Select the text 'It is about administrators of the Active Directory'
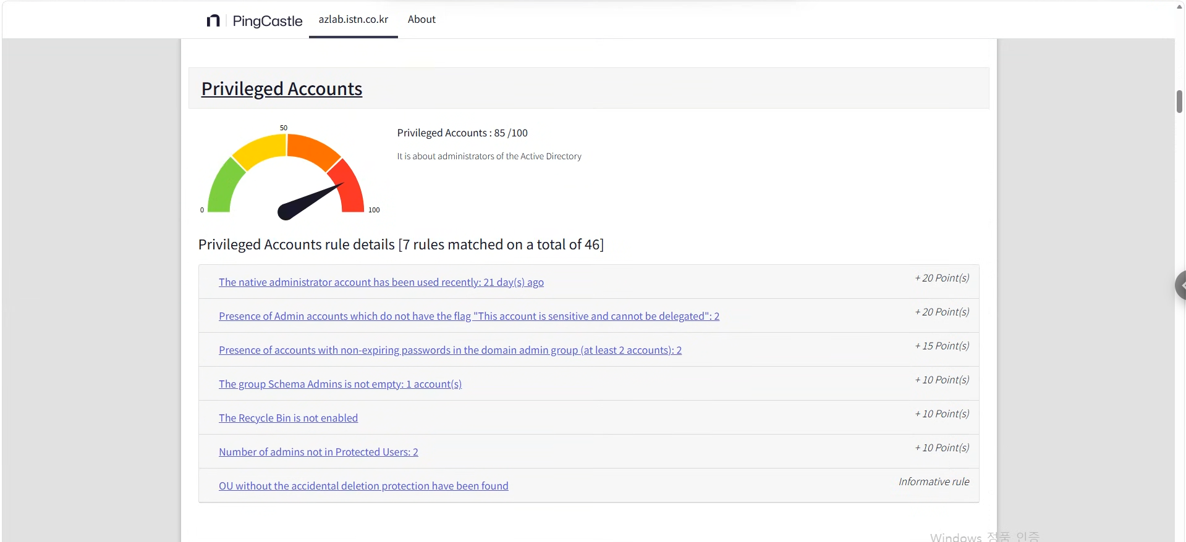Viewport: 1186px width, 542px height. click(489, 156)
